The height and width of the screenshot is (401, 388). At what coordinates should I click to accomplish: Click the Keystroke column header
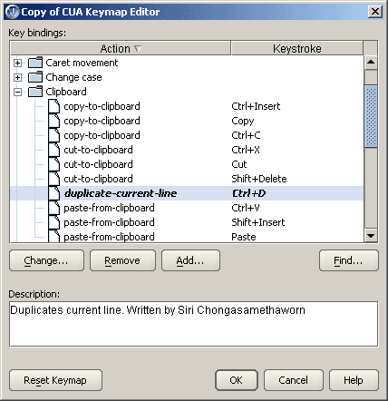297,48
